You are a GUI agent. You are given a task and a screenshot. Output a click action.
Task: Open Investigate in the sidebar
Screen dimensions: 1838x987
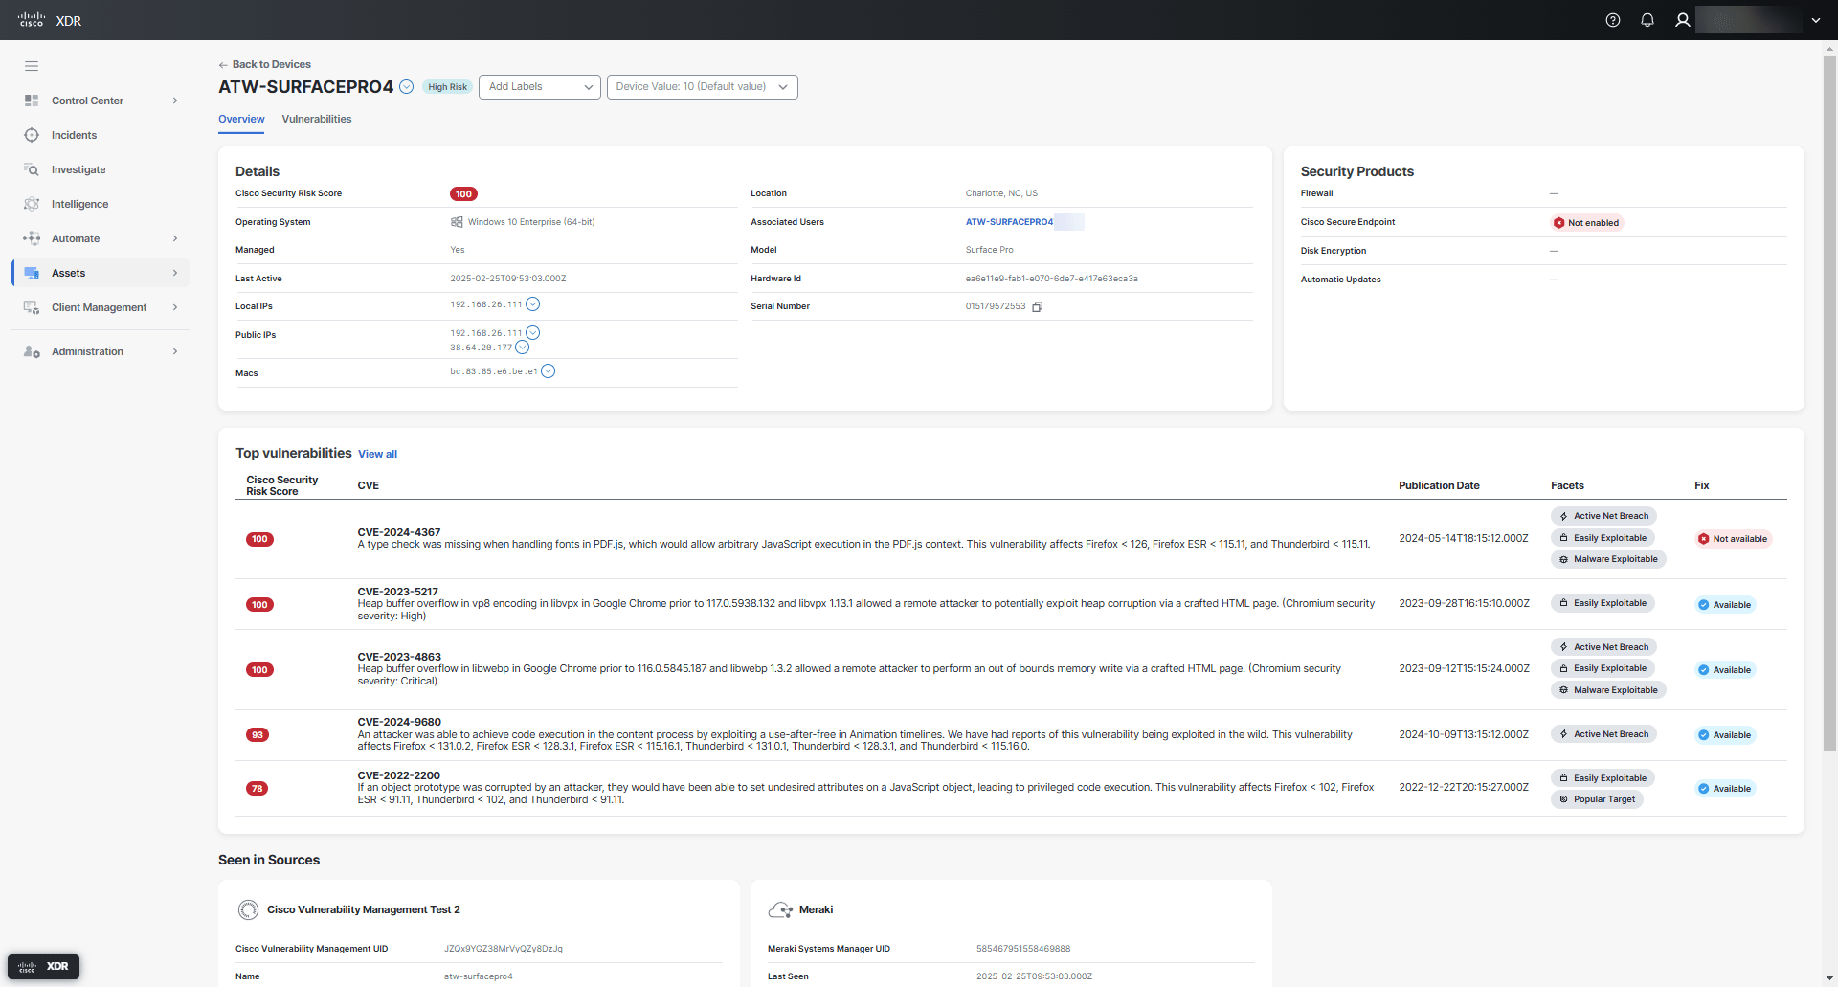(x=78, y=169)
